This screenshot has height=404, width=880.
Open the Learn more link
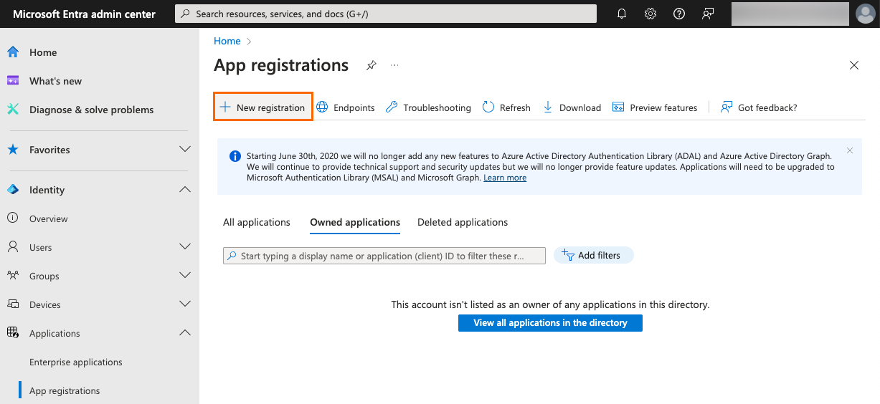(x=505, y=178)
